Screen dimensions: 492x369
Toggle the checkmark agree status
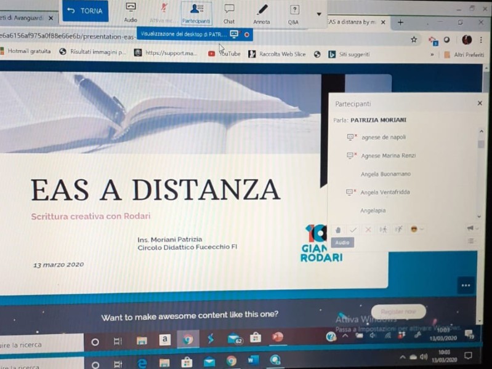click(x=353, y=229)
